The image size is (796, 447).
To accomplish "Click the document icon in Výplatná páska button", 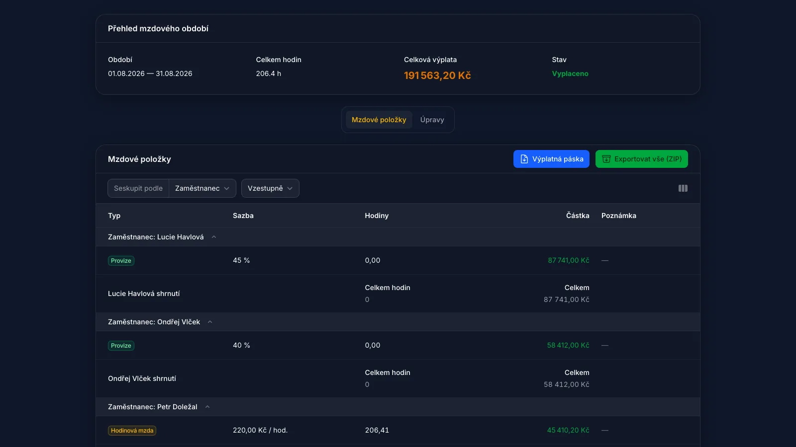I will [524, 159].
